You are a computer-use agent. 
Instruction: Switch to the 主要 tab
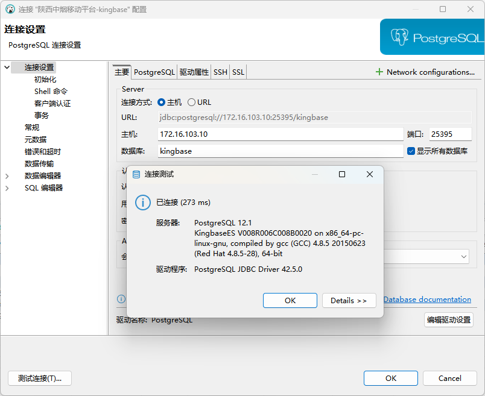pyautogui.click(x=122, y=72)
